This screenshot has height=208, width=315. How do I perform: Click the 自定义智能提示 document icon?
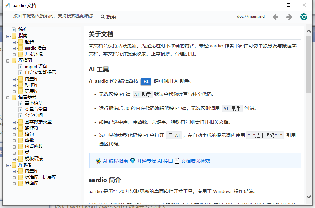point(20,73)
